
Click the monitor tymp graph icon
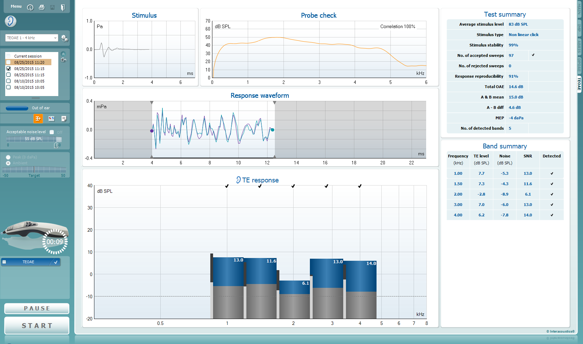[x=51, y=119]
